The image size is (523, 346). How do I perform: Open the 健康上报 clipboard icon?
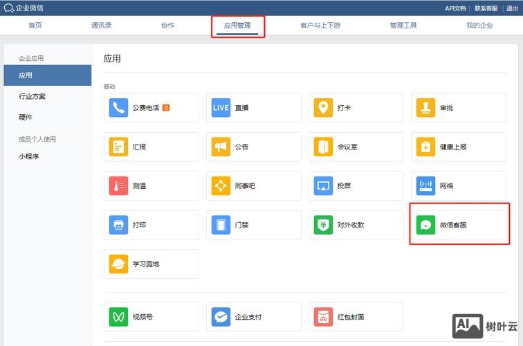click(425, 147)
